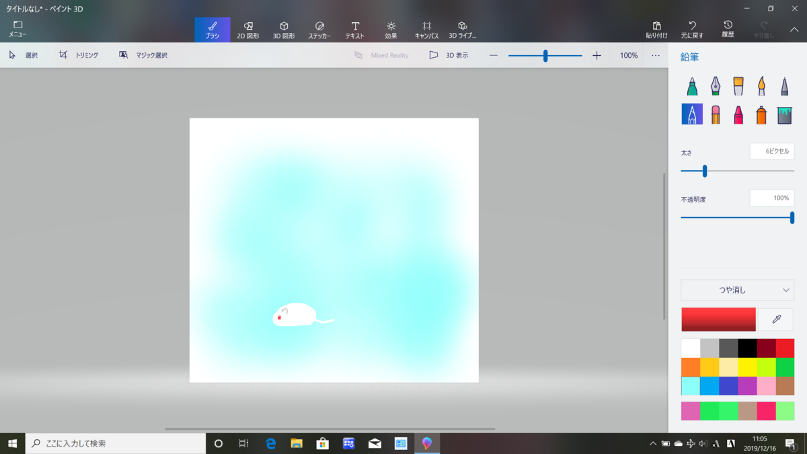Switch to the キャンバス tab
This screenshot has height=454, width=807.
426,30
